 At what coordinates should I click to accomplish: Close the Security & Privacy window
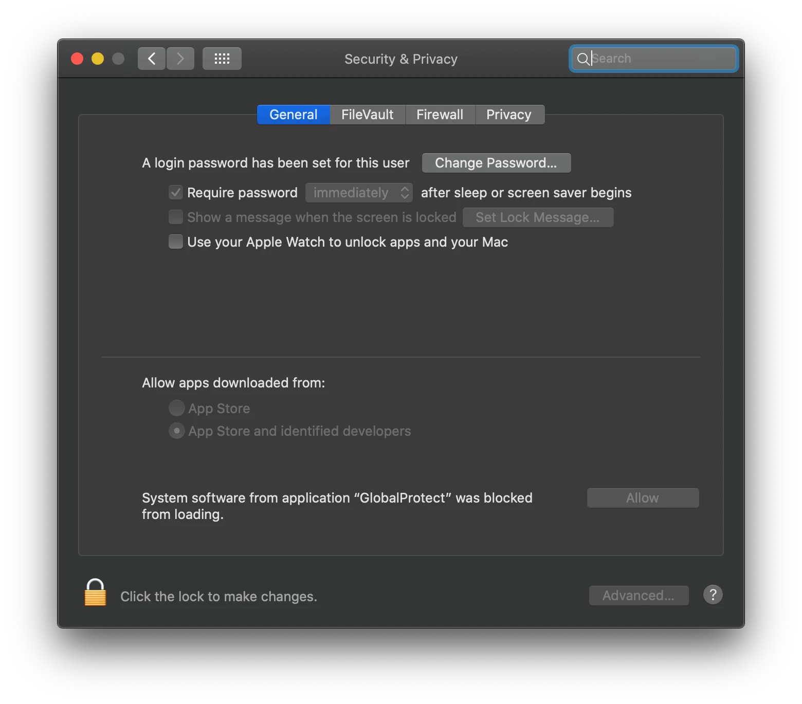click(77, 59)
